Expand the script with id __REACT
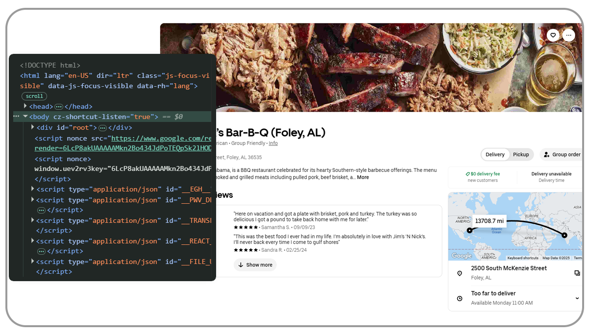 tap(33, 241)
